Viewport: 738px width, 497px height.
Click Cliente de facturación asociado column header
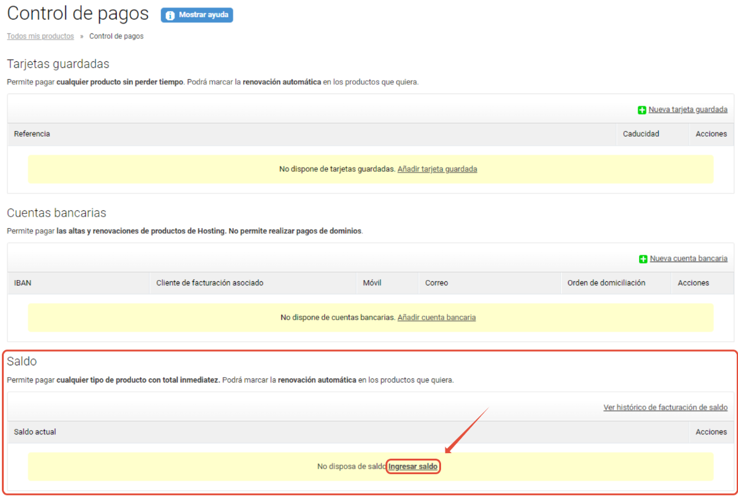click(x=210, y=282)
